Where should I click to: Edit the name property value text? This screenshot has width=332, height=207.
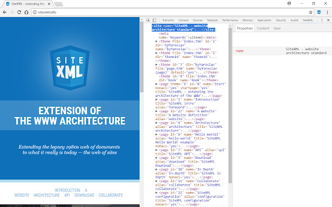click(x=306, y=51)
